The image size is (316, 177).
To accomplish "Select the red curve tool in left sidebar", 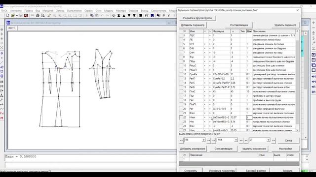I will [x=2, y=114].
